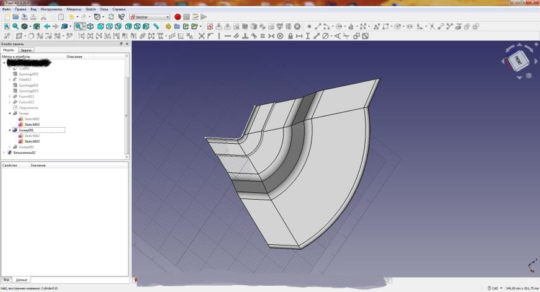
Task: Click the FRONT face of navigation cube
Action: pos(519,61)
